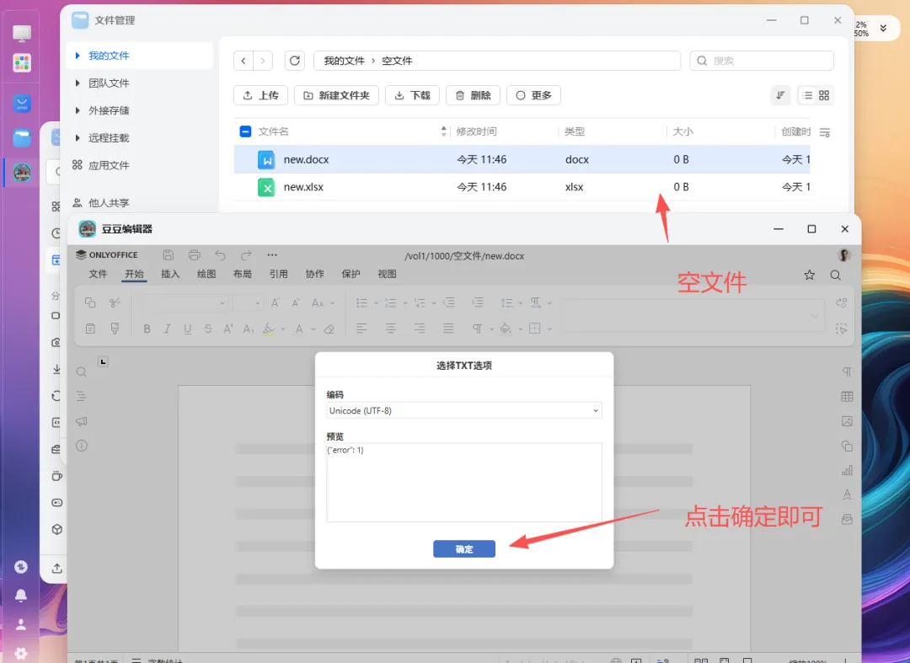Click the star favorite icon in editor
Screen dimensions: 910x663
(809, 275)
